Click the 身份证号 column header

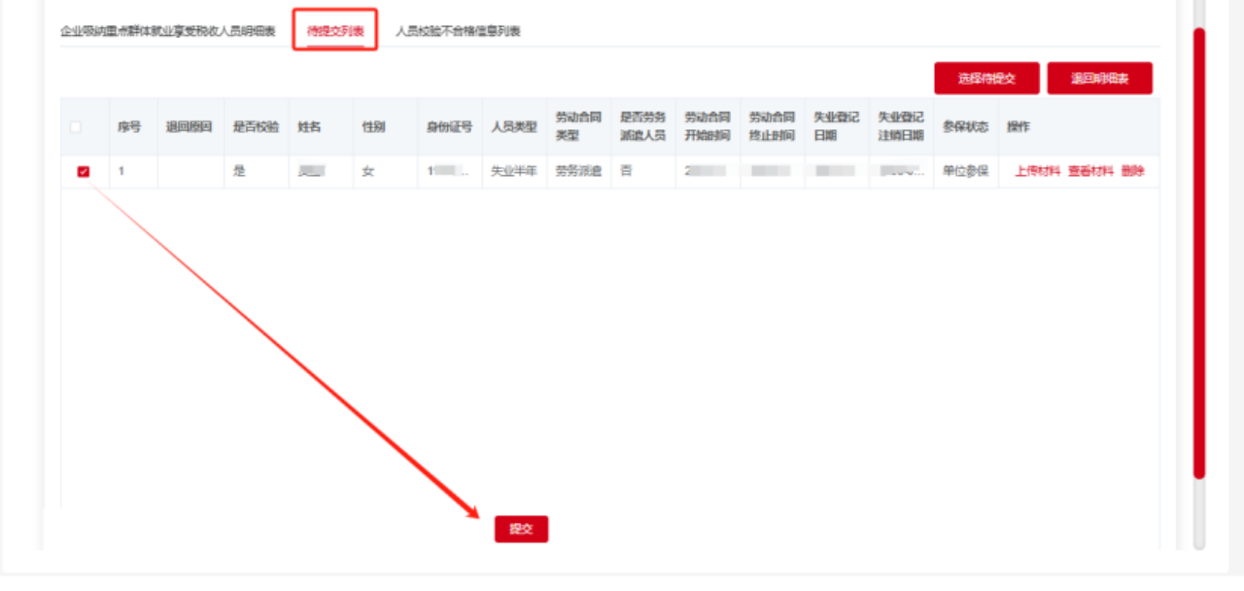click(449, 126)
